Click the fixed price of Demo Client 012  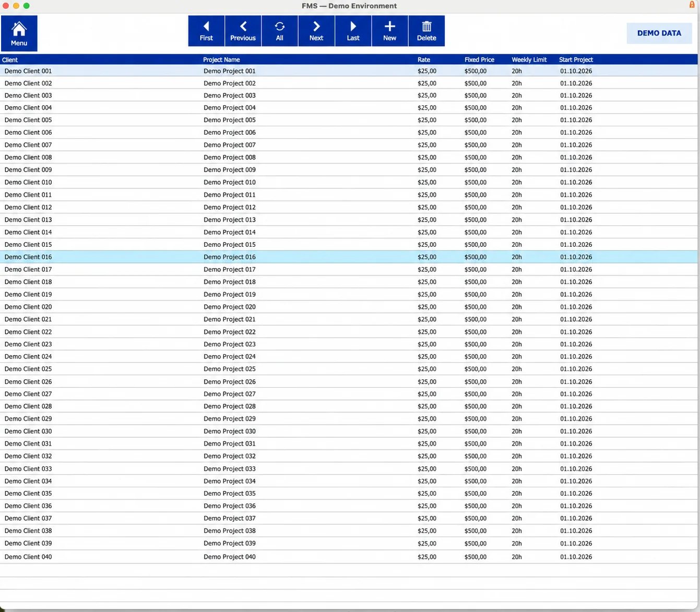[476, 207]
